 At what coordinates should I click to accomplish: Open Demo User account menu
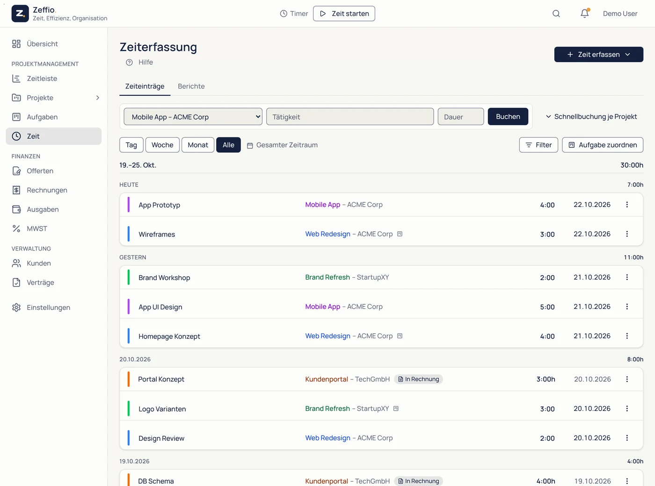[620, 14]
